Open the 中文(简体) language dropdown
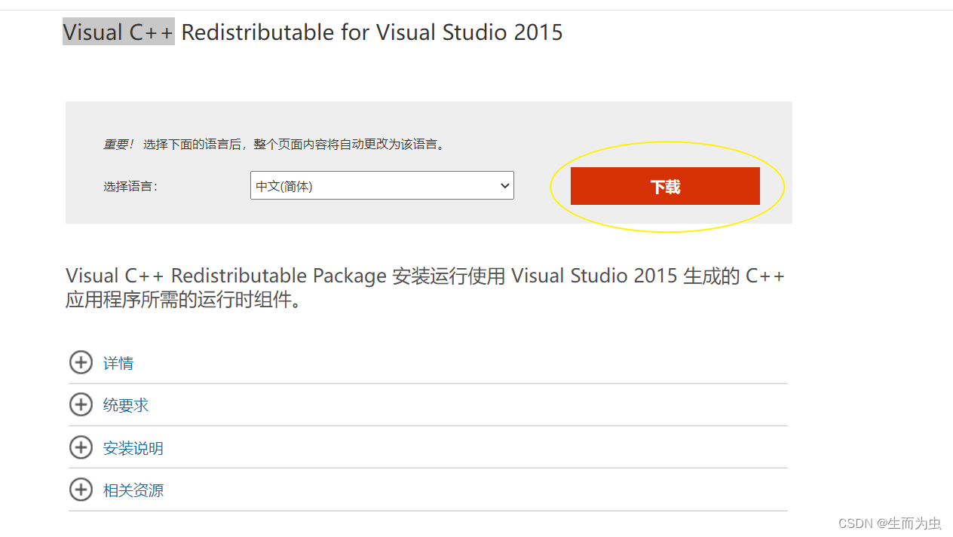Screen dimensions: 953x537 pyautogui.click(x=382, y=185)
